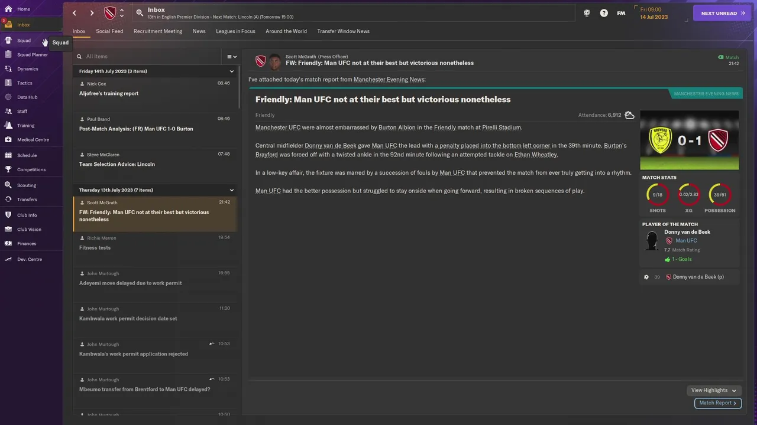
Task: Click Manchester Evening News link
Action: (x=389, y=80)
